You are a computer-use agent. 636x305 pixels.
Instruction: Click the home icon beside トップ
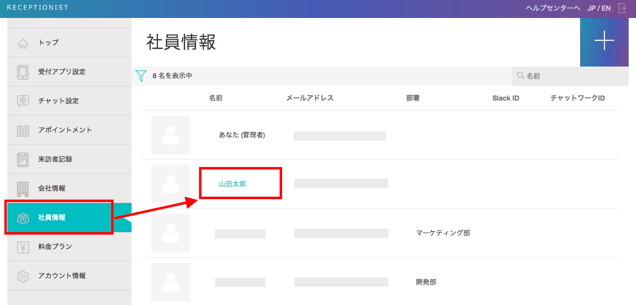point(23,43)
